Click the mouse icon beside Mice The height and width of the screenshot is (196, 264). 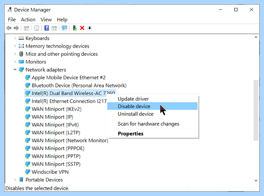click(21, 54)
